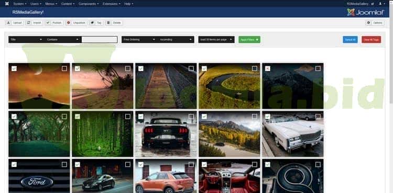Screen dimensions: 393x193
Task: Open the Extensions menu
Action: [112, 4]
